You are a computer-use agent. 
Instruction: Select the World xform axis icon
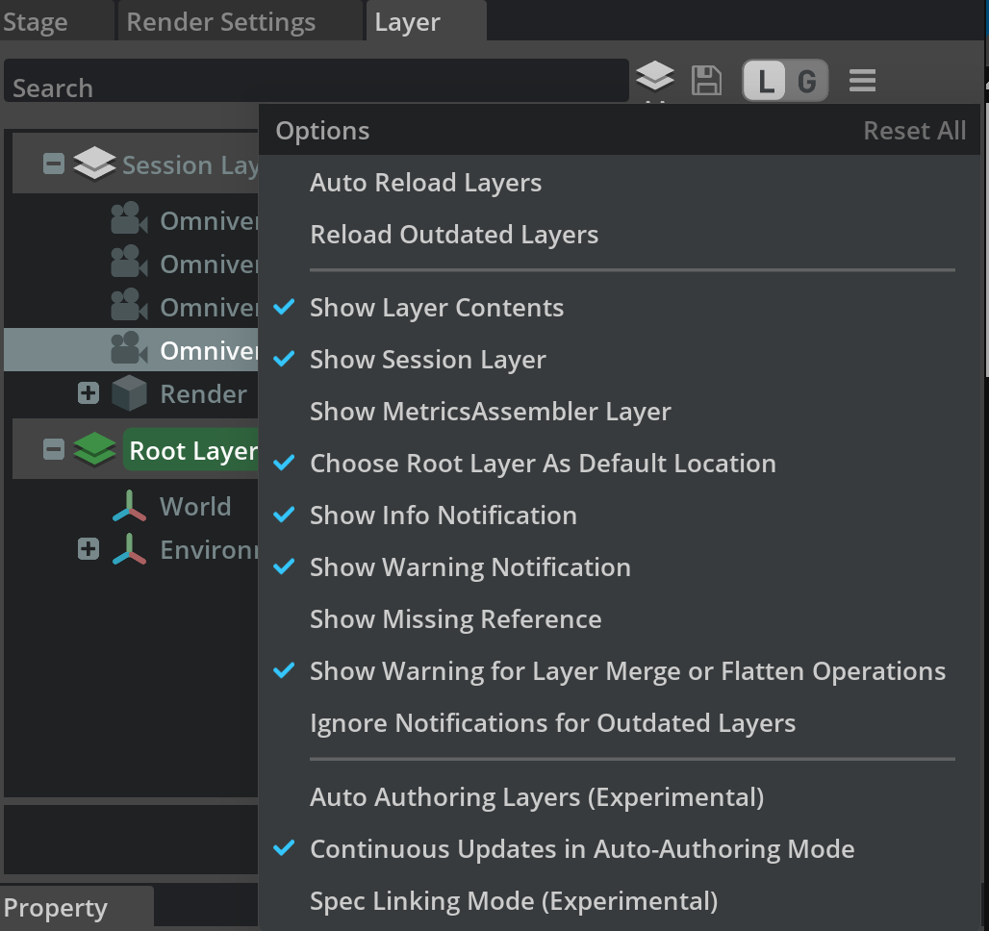tap(129, 506)
